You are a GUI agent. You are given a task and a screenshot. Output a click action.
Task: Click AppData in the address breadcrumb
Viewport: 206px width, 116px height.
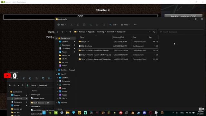pos(91,32)
